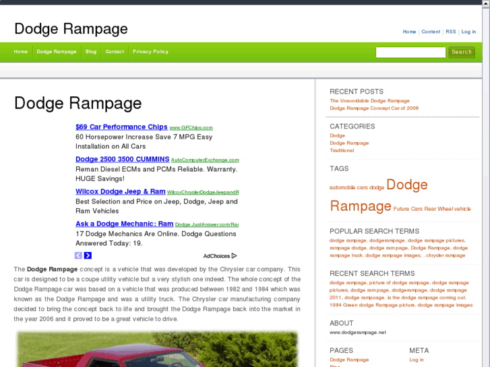The height and width of the screenshot is (367, 490).
Task: Click recent search is the dodge rampage coming out
Action: pos(426,298)
